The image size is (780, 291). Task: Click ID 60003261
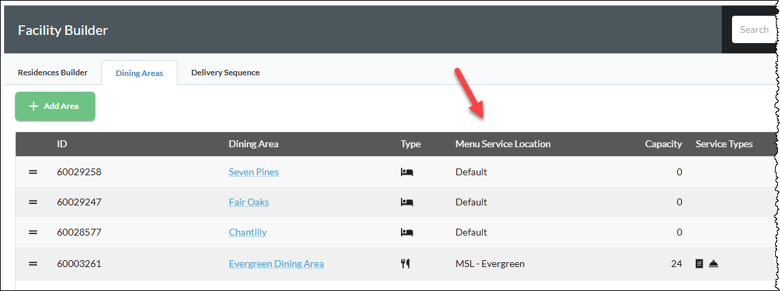[x=79, y=264]
